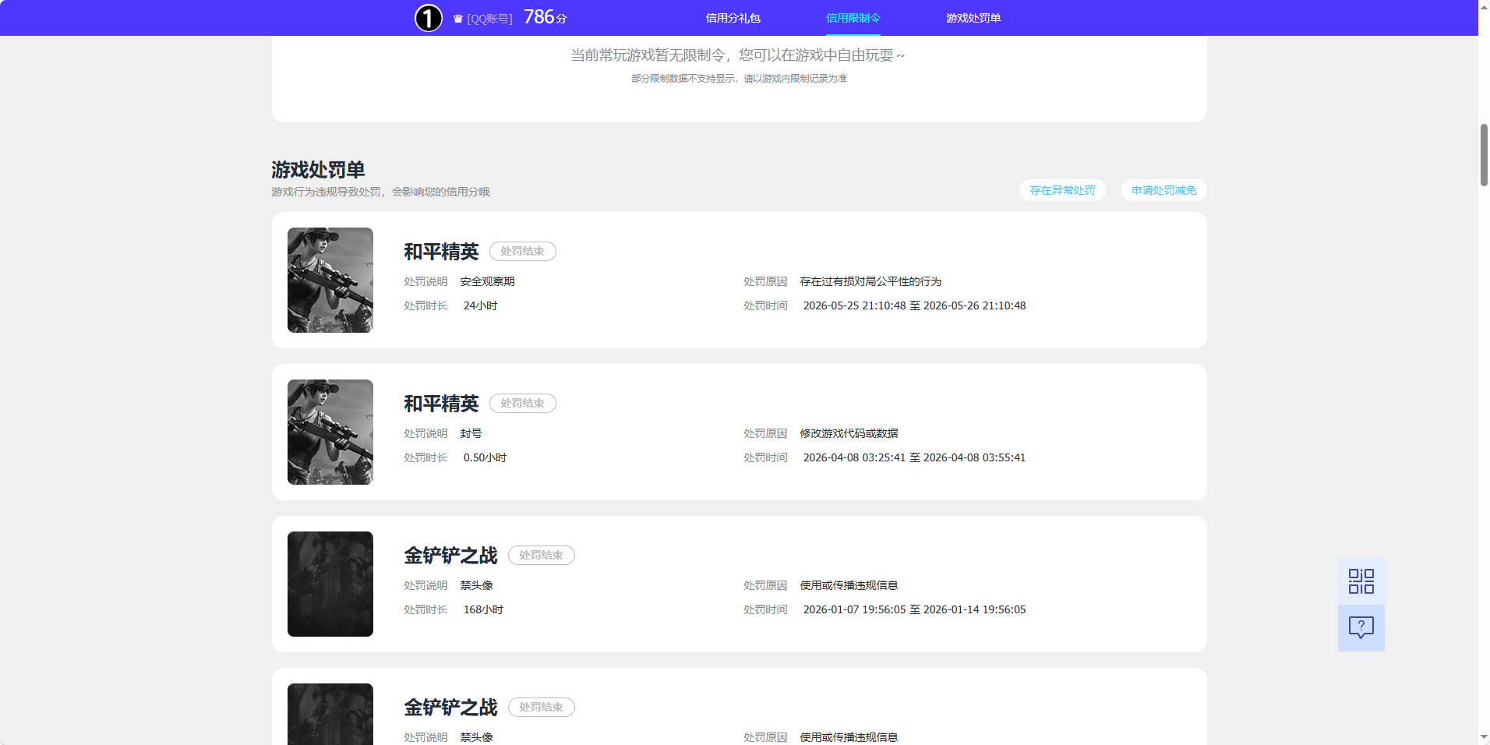The width and height of the screenshot is (1490, 745).
Task: Open thumbnail of 金铲铲之战 168小时 card
Action: 330,584
